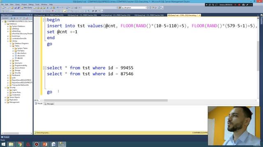
Task: Collapse the Databases node in Object Explorer
Action: pos(5,24)
